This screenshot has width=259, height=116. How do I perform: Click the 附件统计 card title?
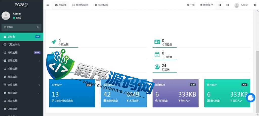pos(160,85)
